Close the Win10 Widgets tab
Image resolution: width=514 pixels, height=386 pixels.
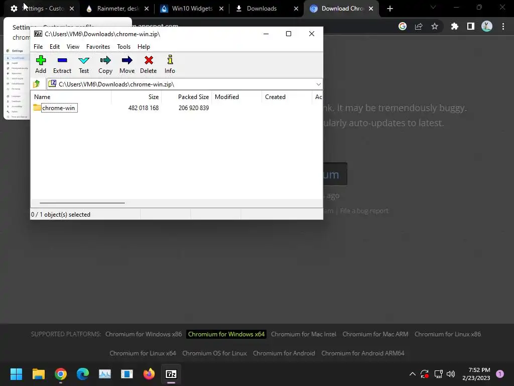pyautogui.click(x=221, y=9)
